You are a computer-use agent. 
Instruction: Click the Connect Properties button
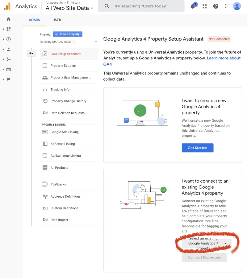click(x=204, y=257)
